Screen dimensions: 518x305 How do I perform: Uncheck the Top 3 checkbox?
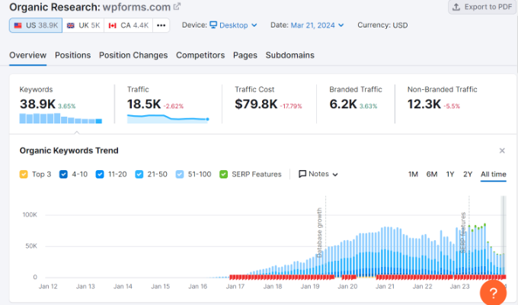24,174
